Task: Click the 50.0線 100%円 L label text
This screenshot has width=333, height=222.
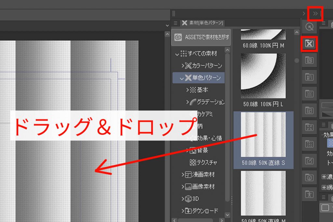Action: [x=263, y=104]
